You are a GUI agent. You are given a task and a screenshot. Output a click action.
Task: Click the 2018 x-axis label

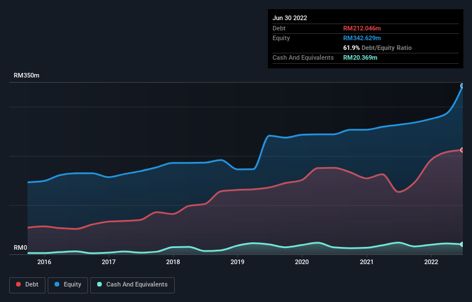pos(173,262)
